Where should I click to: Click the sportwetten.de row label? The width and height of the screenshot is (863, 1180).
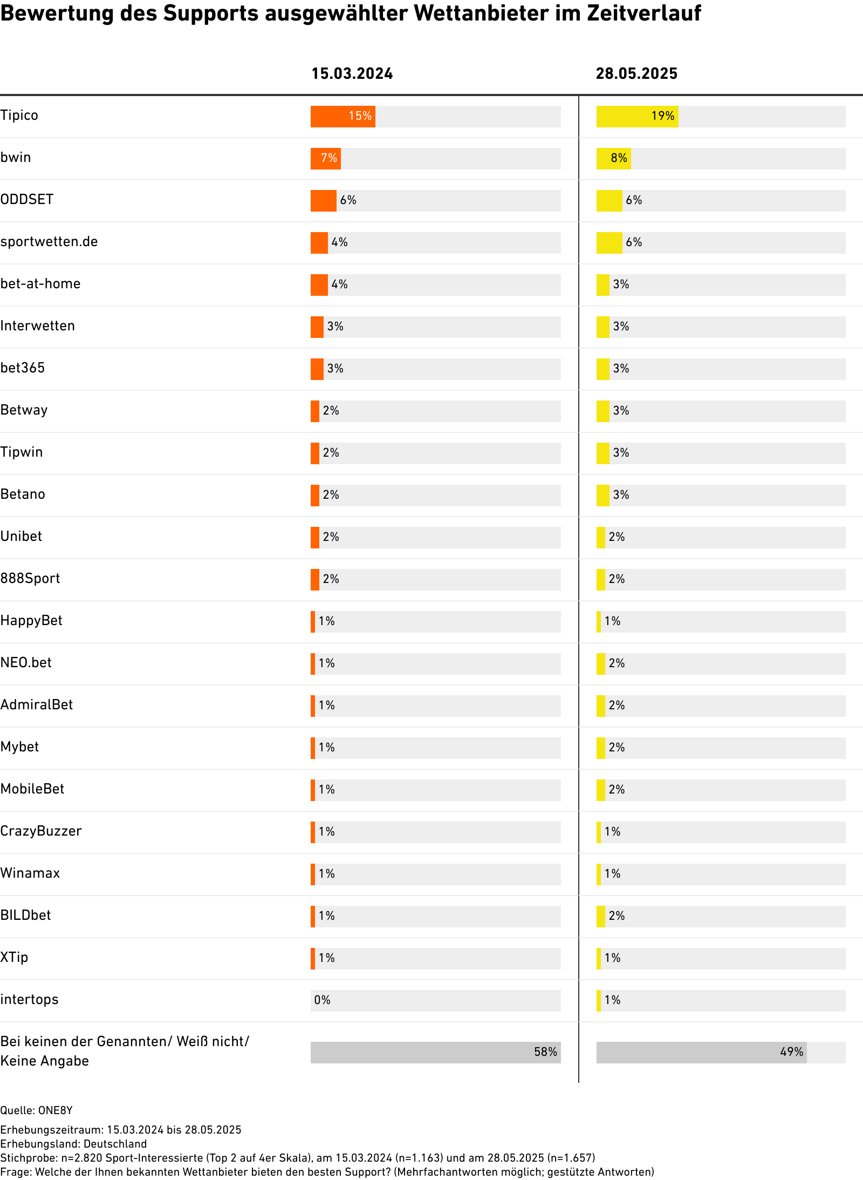(49, 242)
